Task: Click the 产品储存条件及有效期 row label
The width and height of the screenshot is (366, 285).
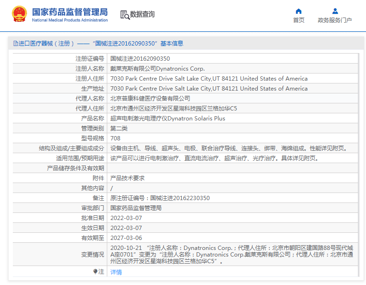Action: click(75, 168)
